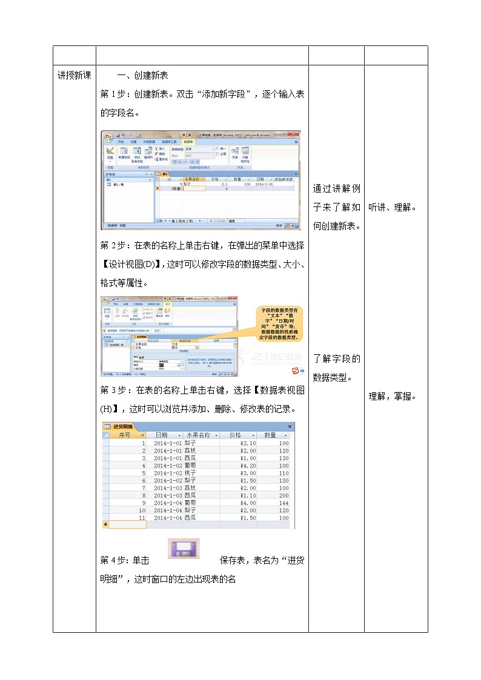Click the 字段大小 property row in design view
The width and height of the screenshot is (481, 680).
158,361
